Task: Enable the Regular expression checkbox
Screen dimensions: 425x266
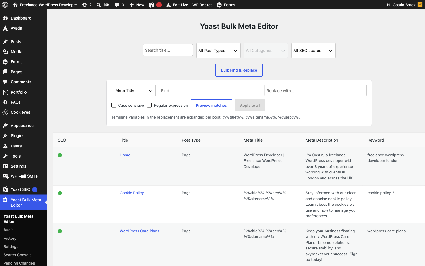Action: pyautogui.click(x=149, y=105)
